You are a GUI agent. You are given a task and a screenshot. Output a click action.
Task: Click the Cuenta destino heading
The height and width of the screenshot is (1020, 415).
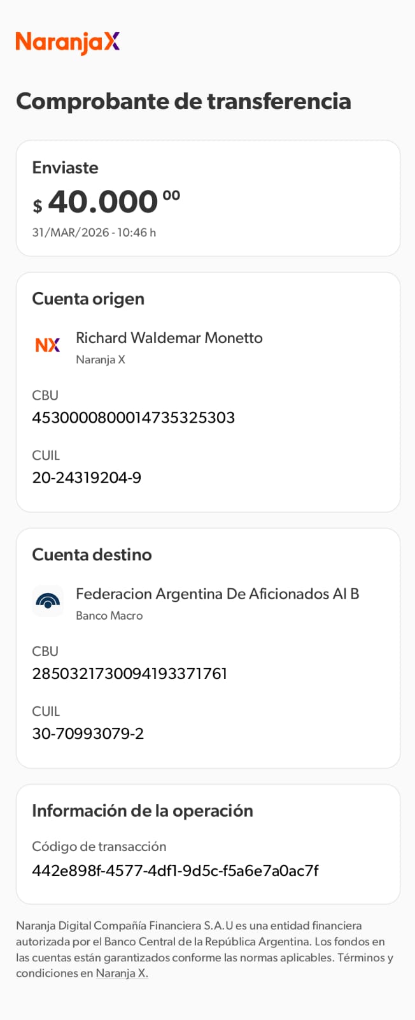coord(92,555)
